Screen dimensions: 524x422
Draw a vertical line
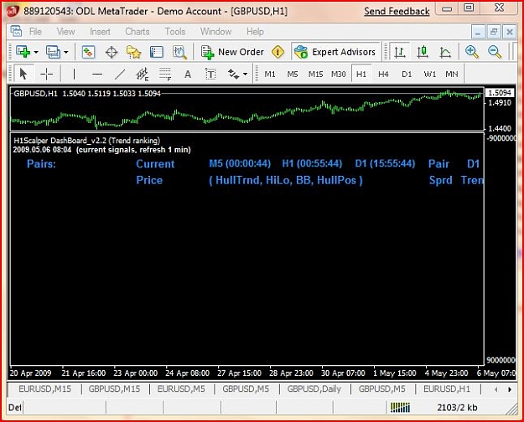point(74,74)
